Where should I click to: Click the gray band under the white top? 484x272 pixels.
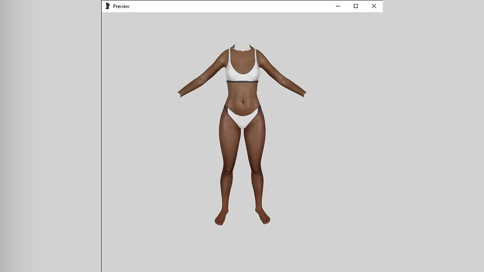(242, 82)
